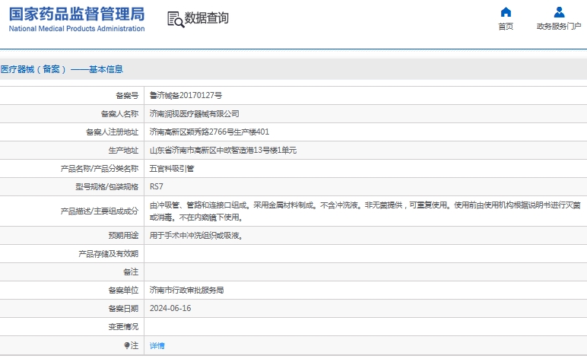Click the 产品描述/主要组成成分 label

[100, 211]
